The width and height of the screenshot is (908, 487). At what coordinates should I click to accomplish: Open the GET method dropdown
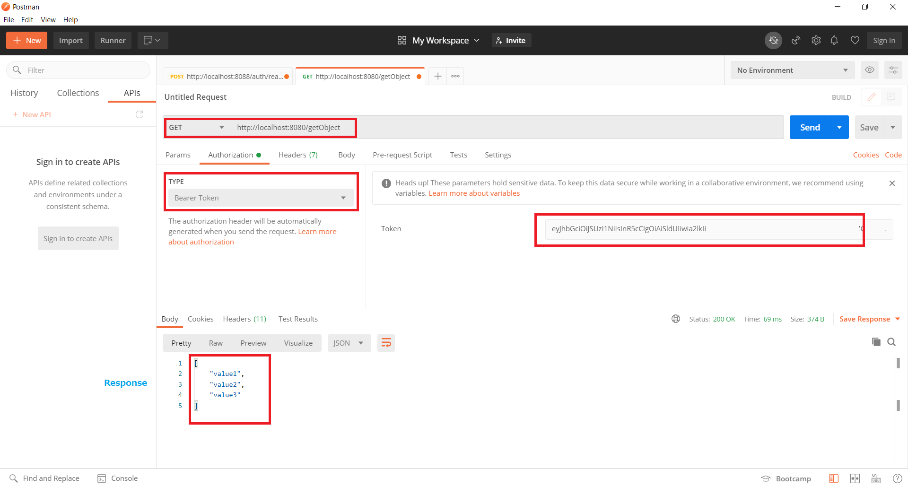point(197,128)
